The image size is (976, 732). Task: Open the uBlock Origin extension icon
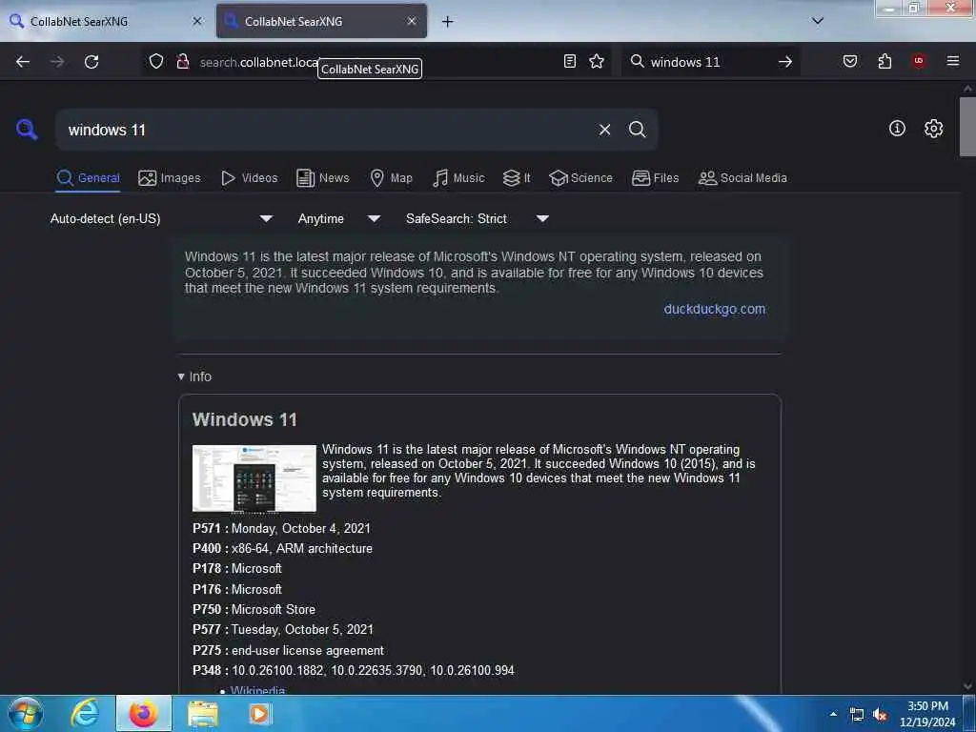tap(918, 61)
